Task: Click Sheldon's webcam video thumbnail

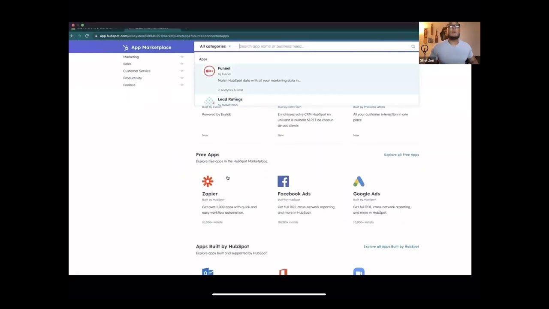Action: coord(449,43)
